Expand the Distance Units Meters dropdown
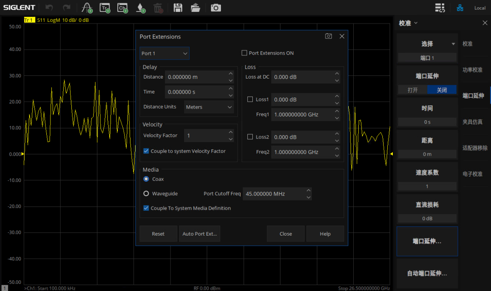 click(209, 107)
